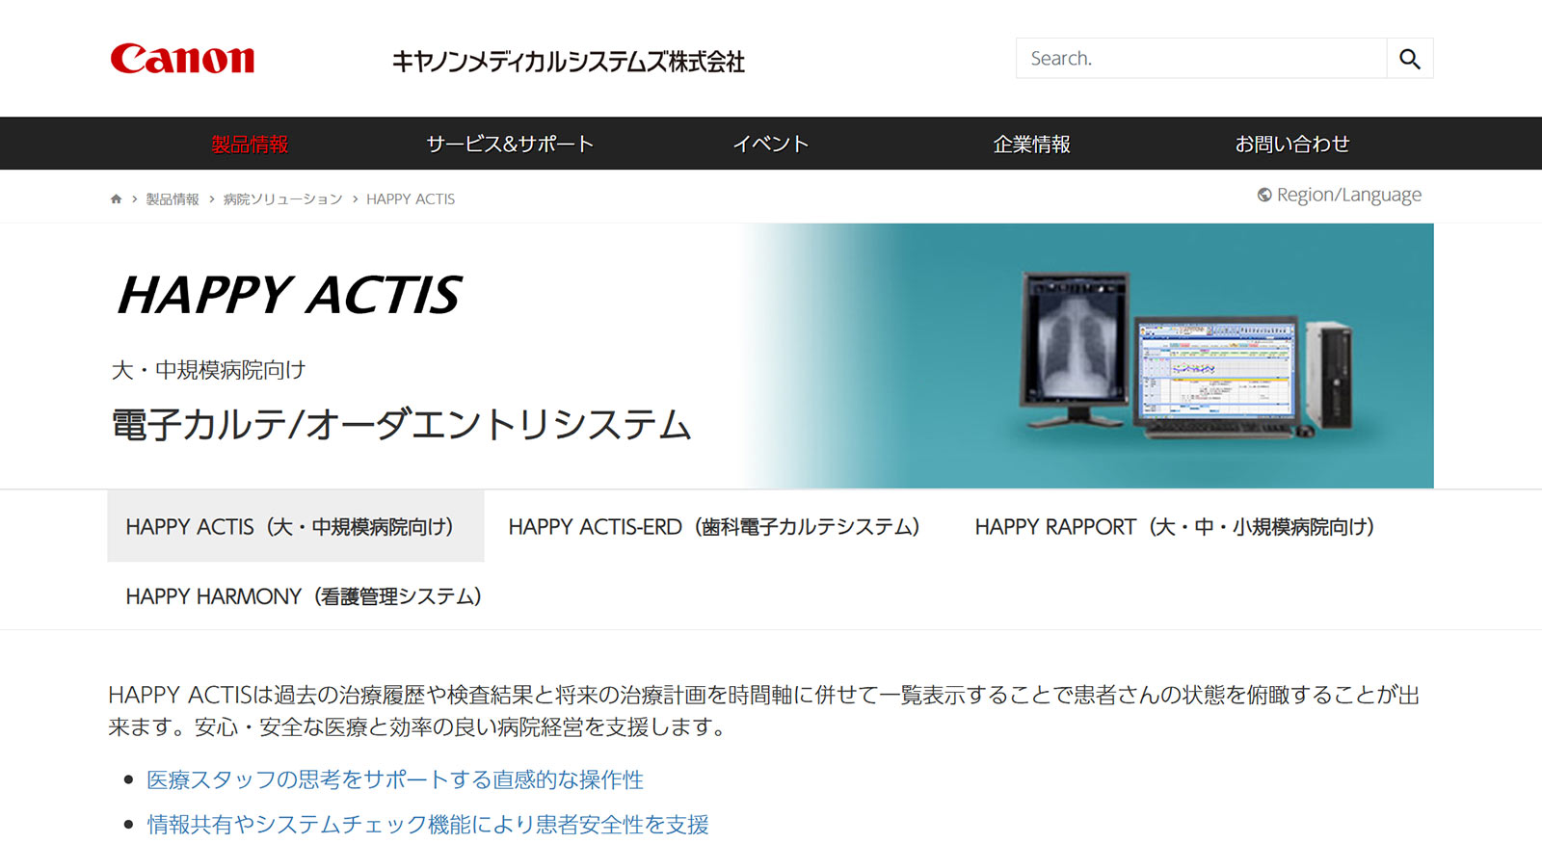Open the お問い合わせ menu
The height and width of the screenshot is (844, 1542).
point(1292,144)
